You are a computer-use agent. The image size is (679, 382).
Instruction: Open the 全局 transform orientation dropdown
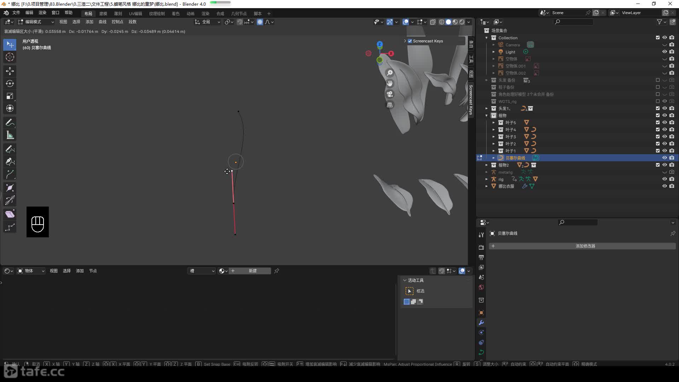tap(208, 22)
